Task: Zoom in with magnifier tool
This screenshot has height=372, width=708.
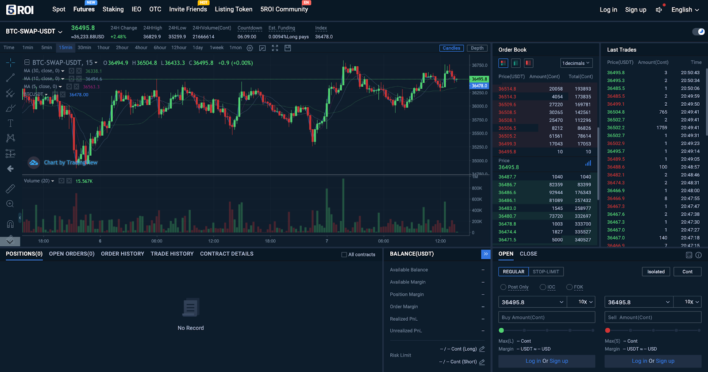Action: point(10,204)
